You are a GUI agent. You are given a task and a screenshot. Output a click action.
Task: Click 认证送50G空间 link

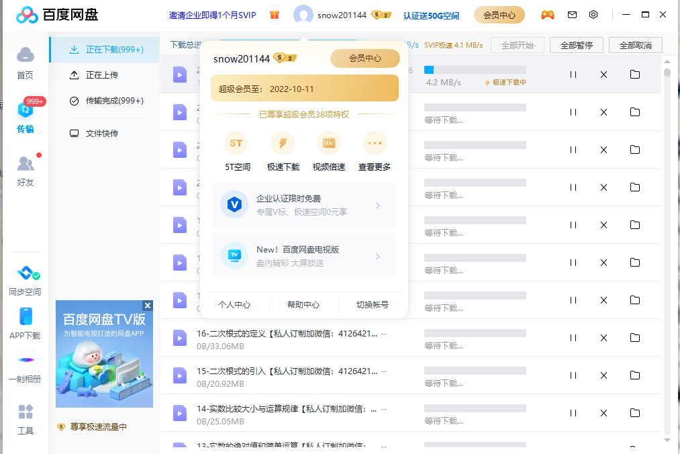pyautogui.click(x=431, y=15)
